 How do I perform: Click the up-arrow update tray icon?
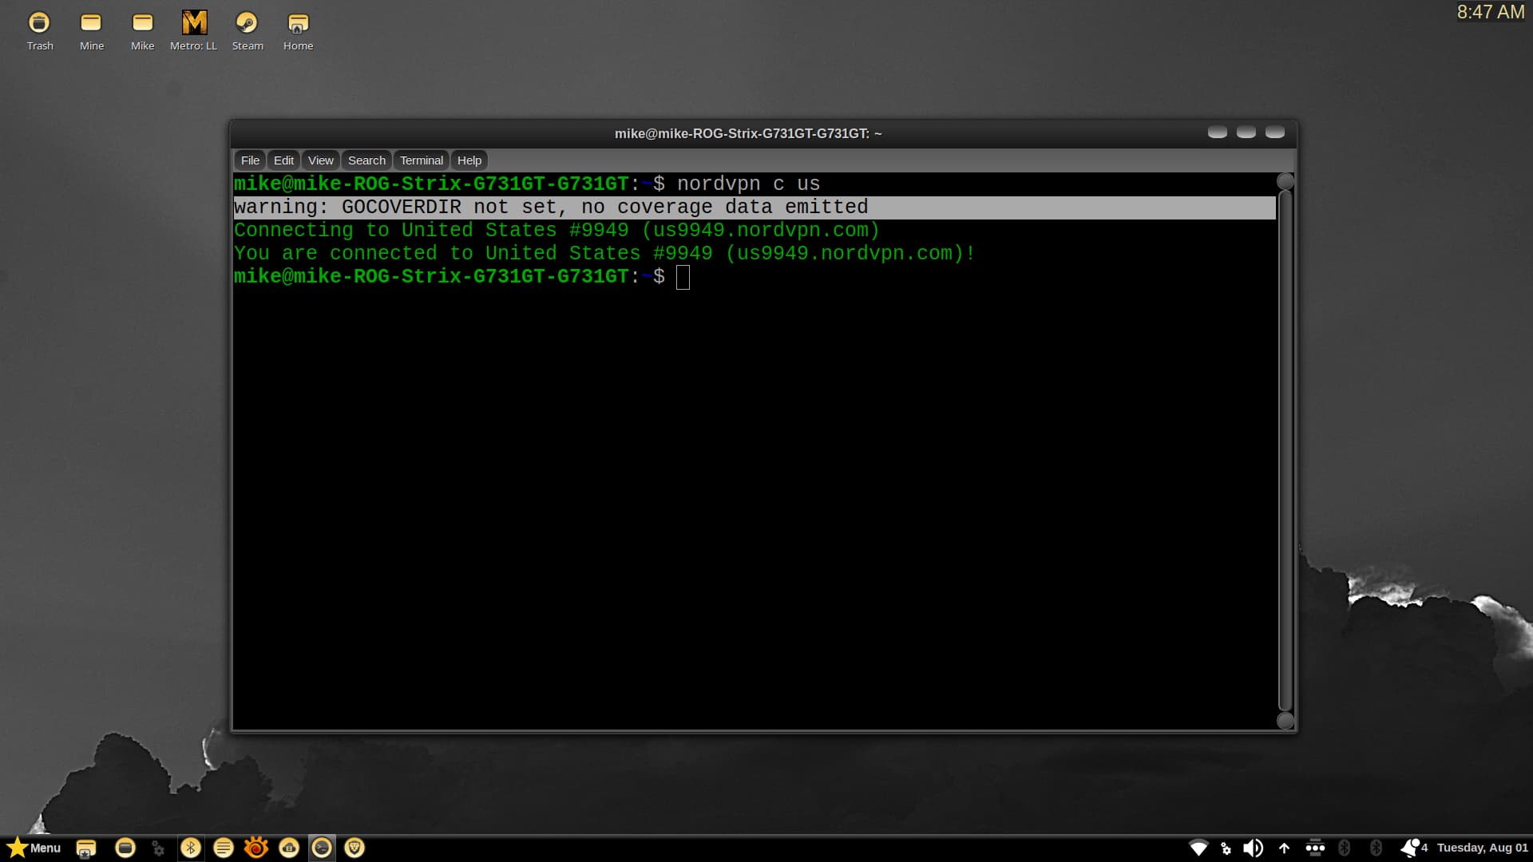pos(1284,848)
